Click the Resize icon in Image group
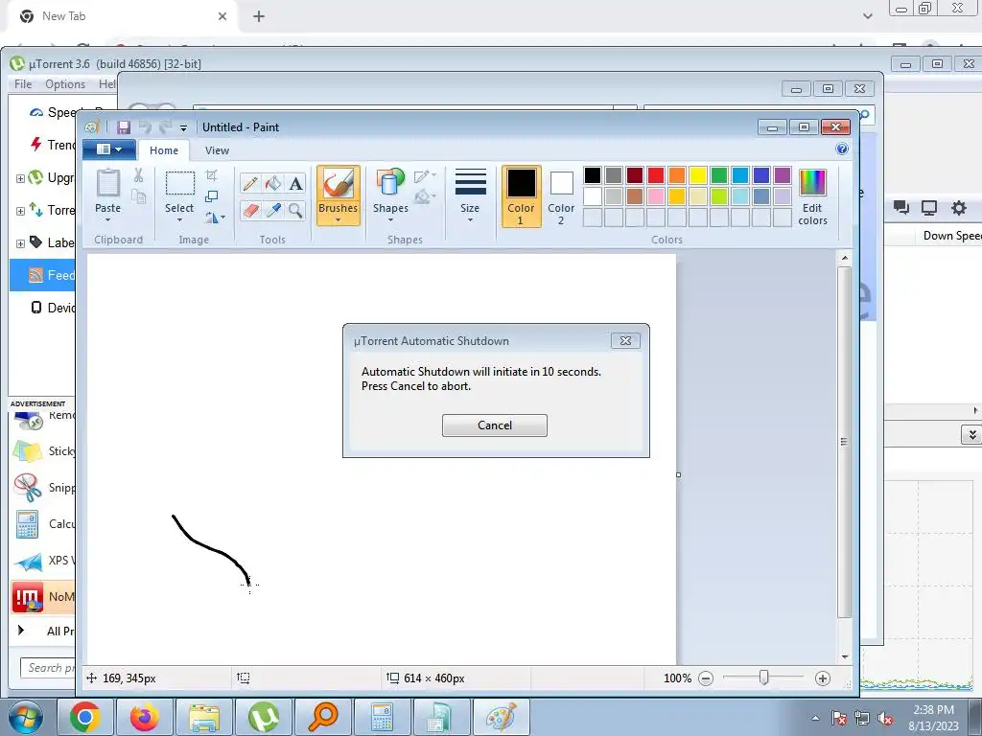Image resolution: width=982 pixels, height=736 pixels. point(212,196)
